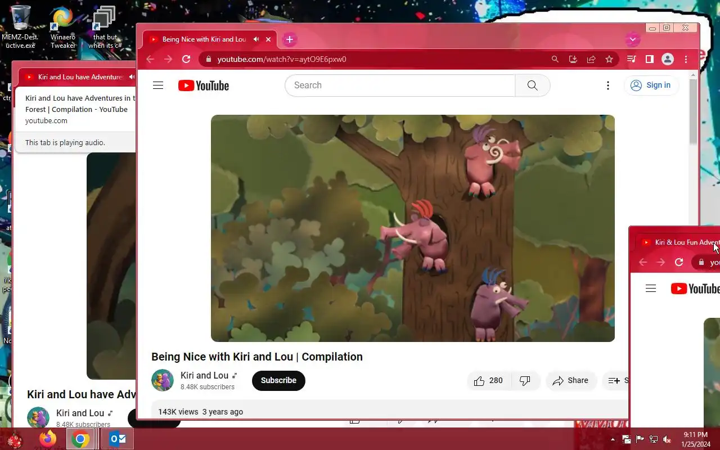Go back in the right background Chrome window
Screen dimensions: 720x450
click(x=643, y=262)
